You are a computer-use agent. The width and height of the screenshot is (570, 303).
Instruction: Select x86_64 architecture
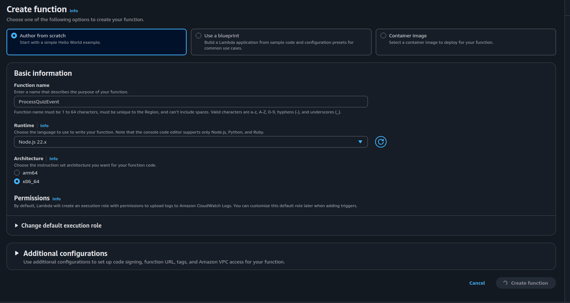(x=17, y=181)
